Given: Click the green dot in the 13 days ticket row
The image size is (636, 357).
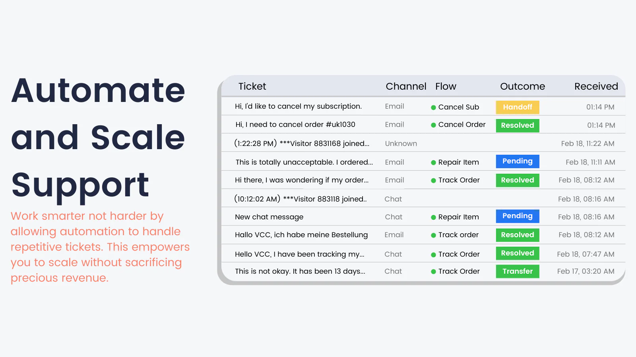Looking at the screenshot, I should click(x=433, y=272).
